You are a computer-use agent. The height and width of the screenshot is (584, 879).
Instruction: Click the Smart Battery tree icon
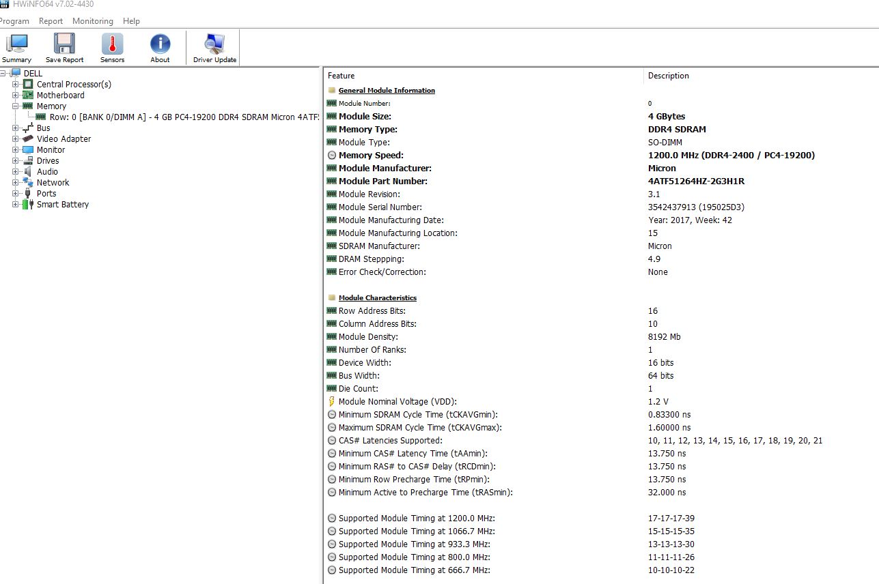point(28,205)
